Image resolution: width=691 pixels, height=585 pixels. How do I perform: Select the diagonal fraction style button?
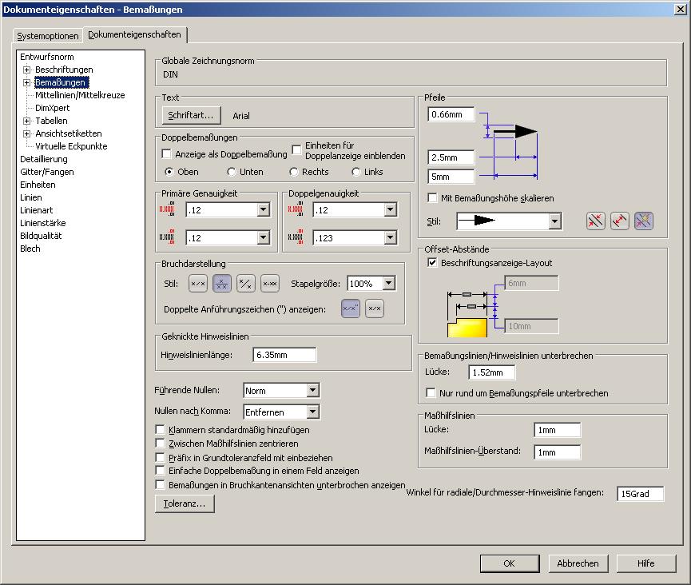pos(246,284)
